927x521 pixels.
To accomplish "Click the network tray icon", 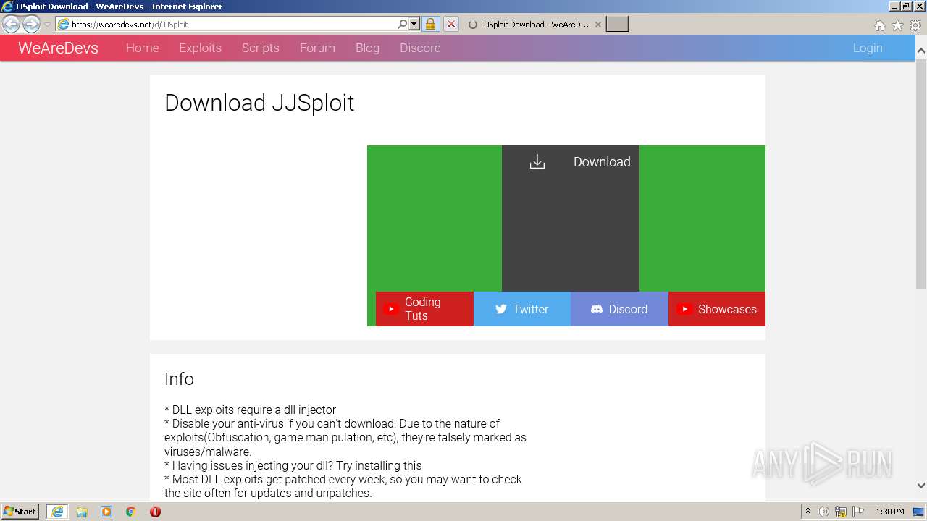I will [x=841, y=512].
